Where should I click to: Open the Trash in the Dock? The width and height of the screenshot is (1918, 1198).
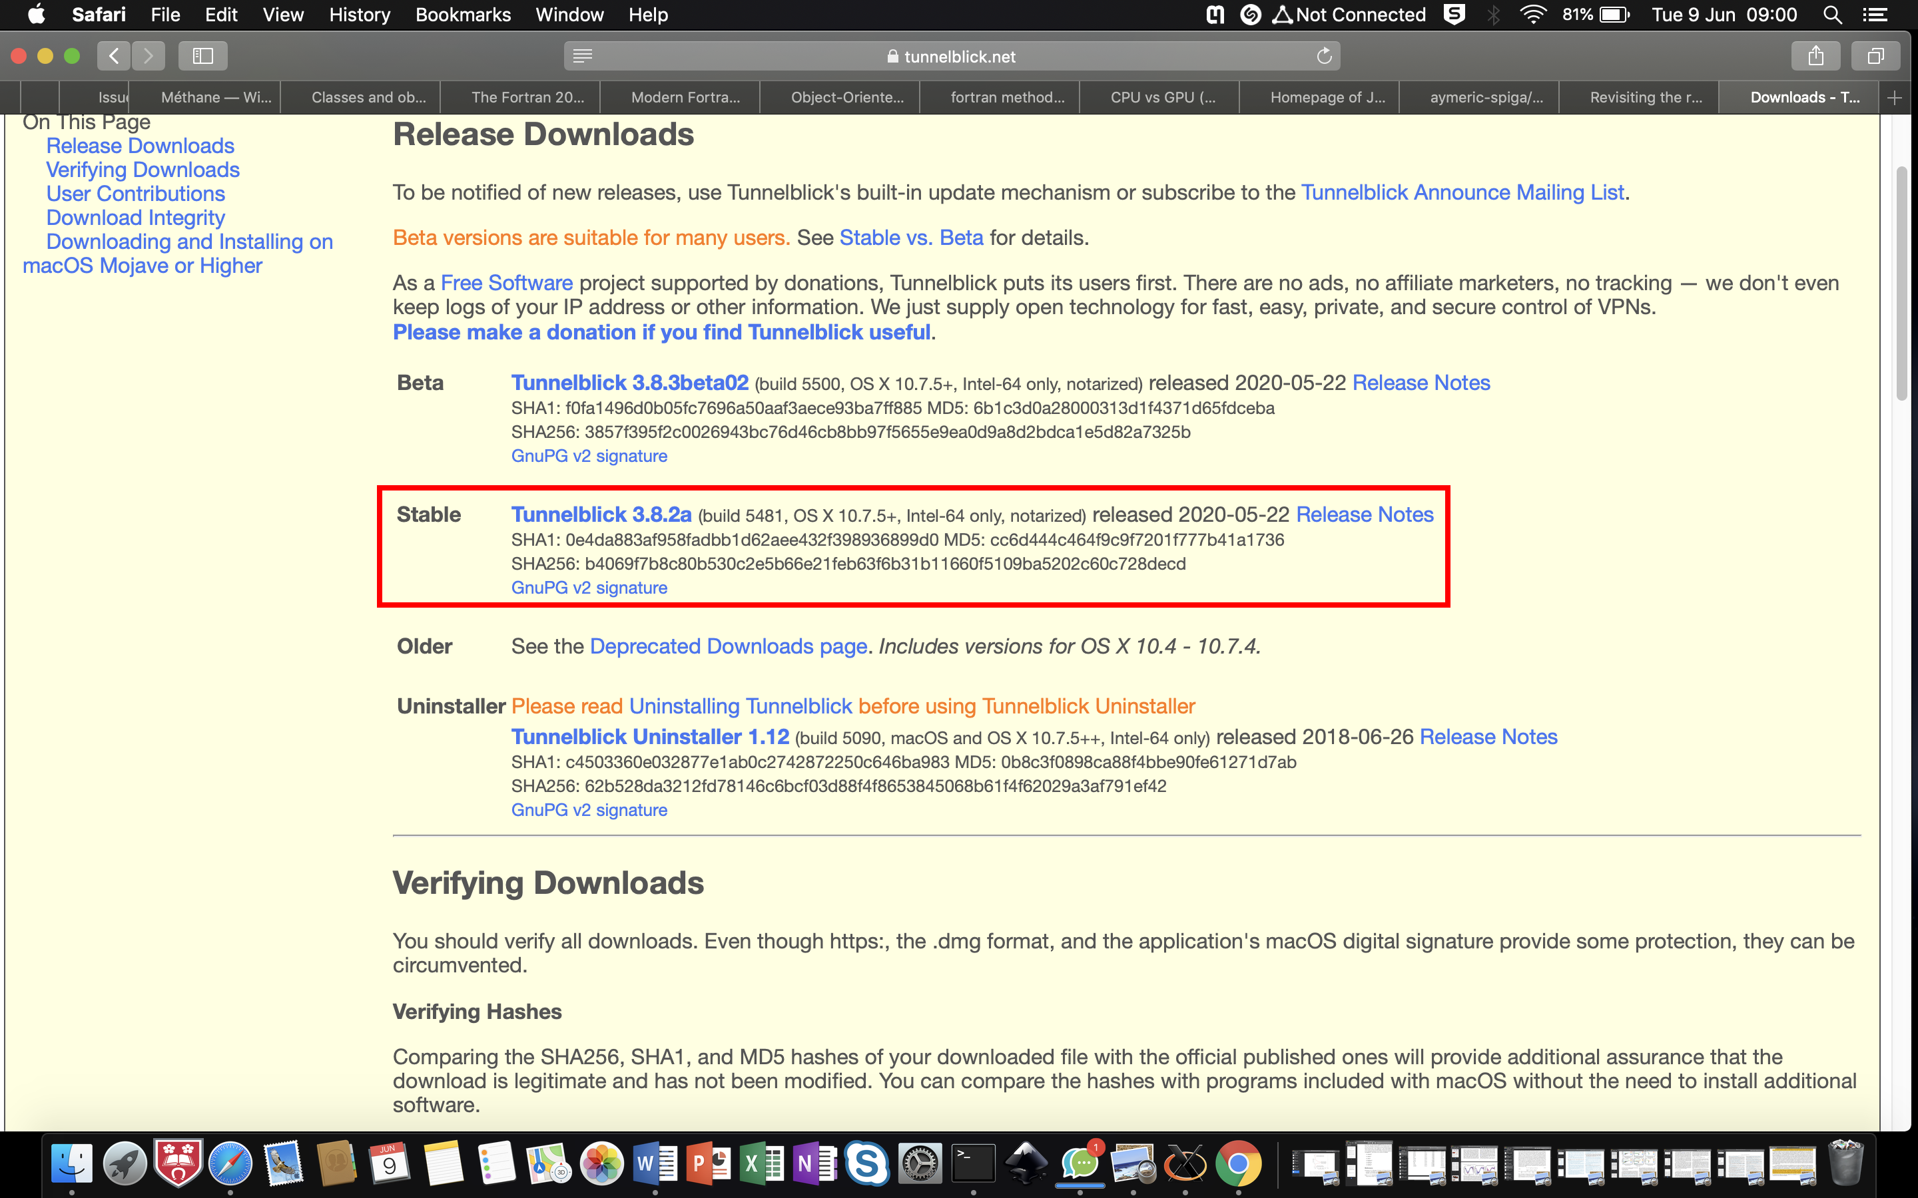(x=1845, y=1163)
